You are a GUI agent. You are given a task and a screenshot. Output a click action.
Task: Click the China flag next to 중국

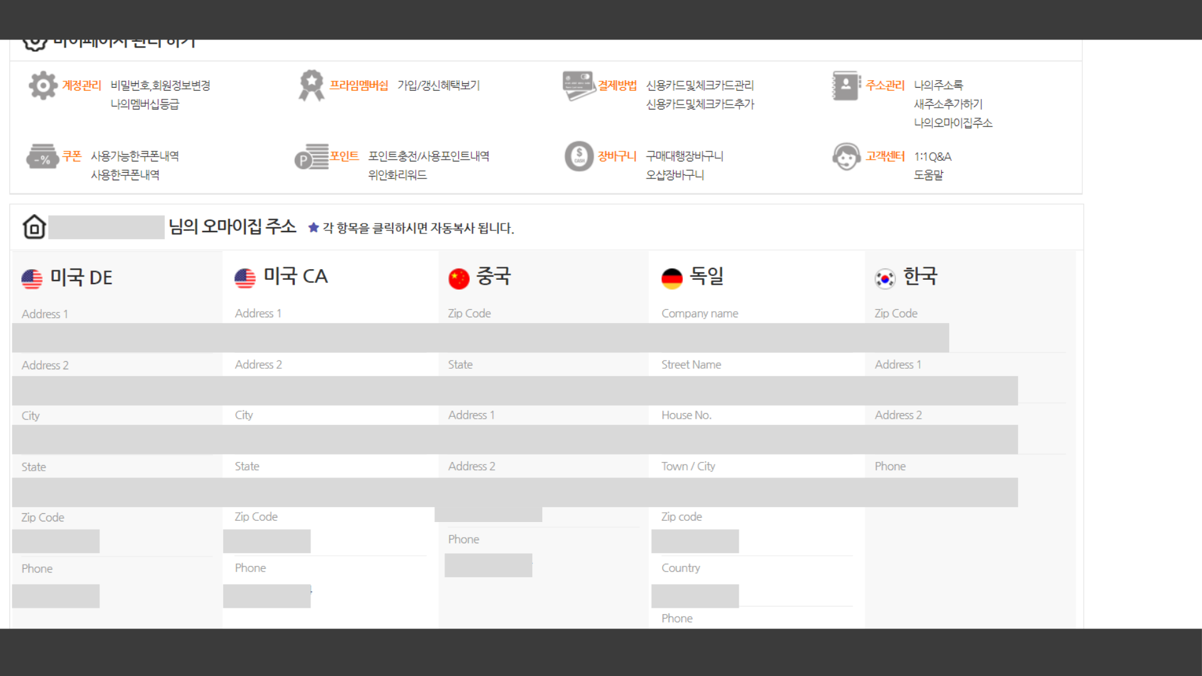pos(459,279)
